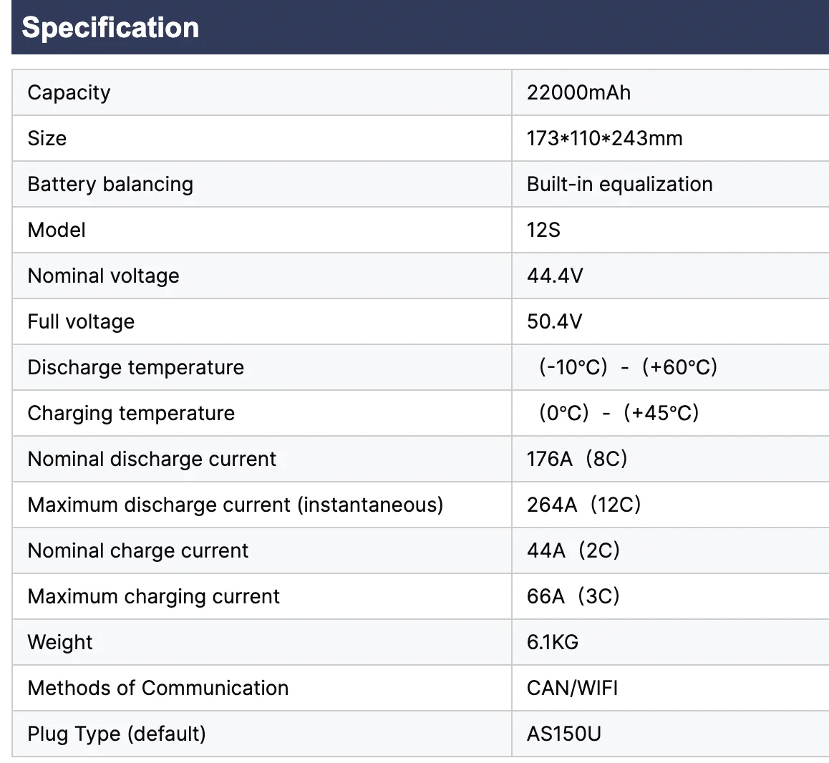Click the 176A (8C) discharge current value
This screenshot has height=763, width=829.
(x=576, y=459)
